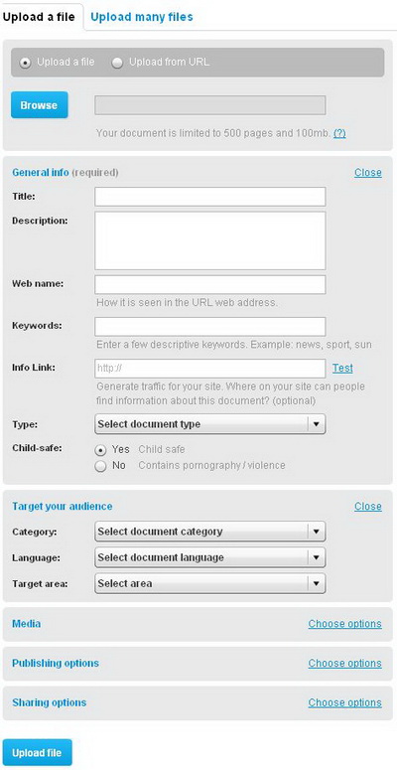The height and width of the screenshot is (770, 397).
Task: Choose options for Sharing options
Action: click(345, 702)
